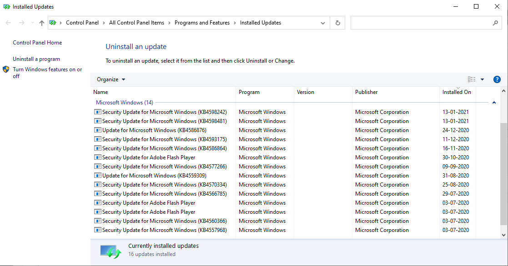
Task: Click the Forward navigation arrow
Action: point(22,23)
